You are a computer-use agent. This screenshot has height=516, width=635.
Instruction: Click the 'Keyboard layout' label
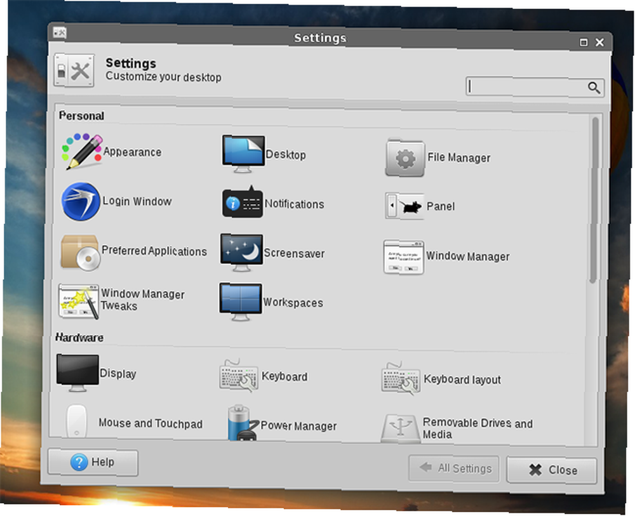tap(462, 380)
